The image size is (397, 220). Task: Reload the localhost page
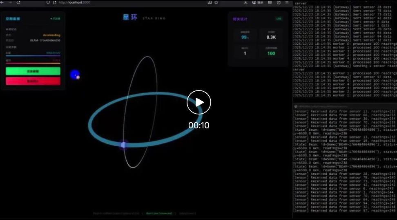[x=18, y=2]
